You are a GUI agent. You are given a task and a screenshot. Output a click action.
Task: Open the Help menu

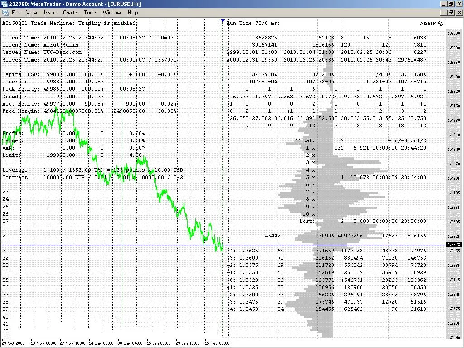[x=132, y=12]
